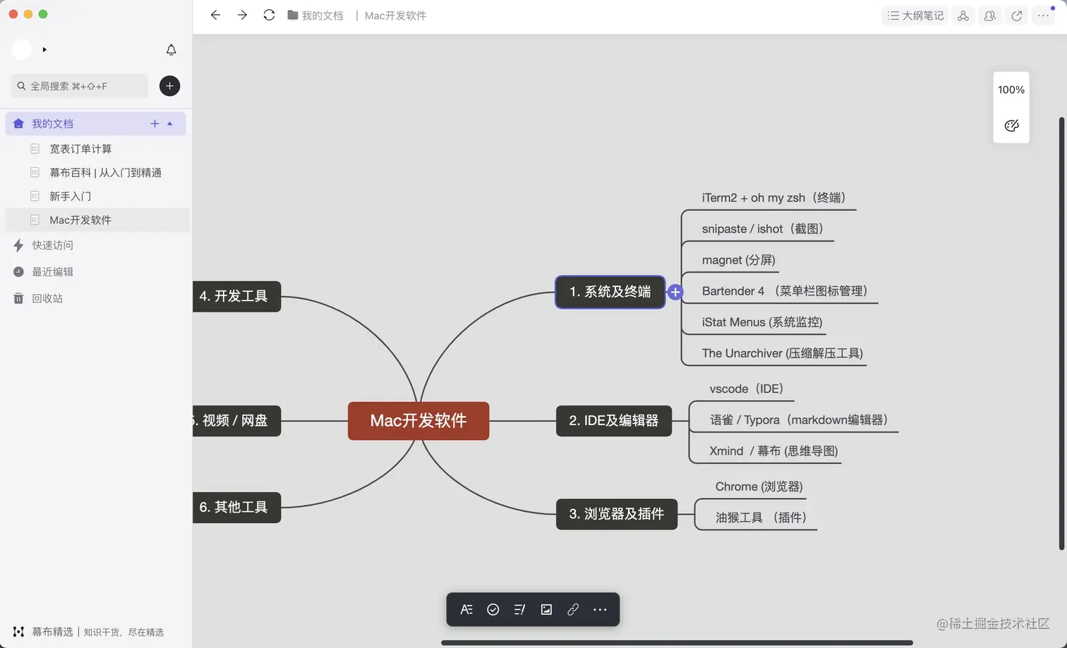This screenshot has width=1067, height=648.
Task: Expand the account menu arrow
Action: coord(44,49)
